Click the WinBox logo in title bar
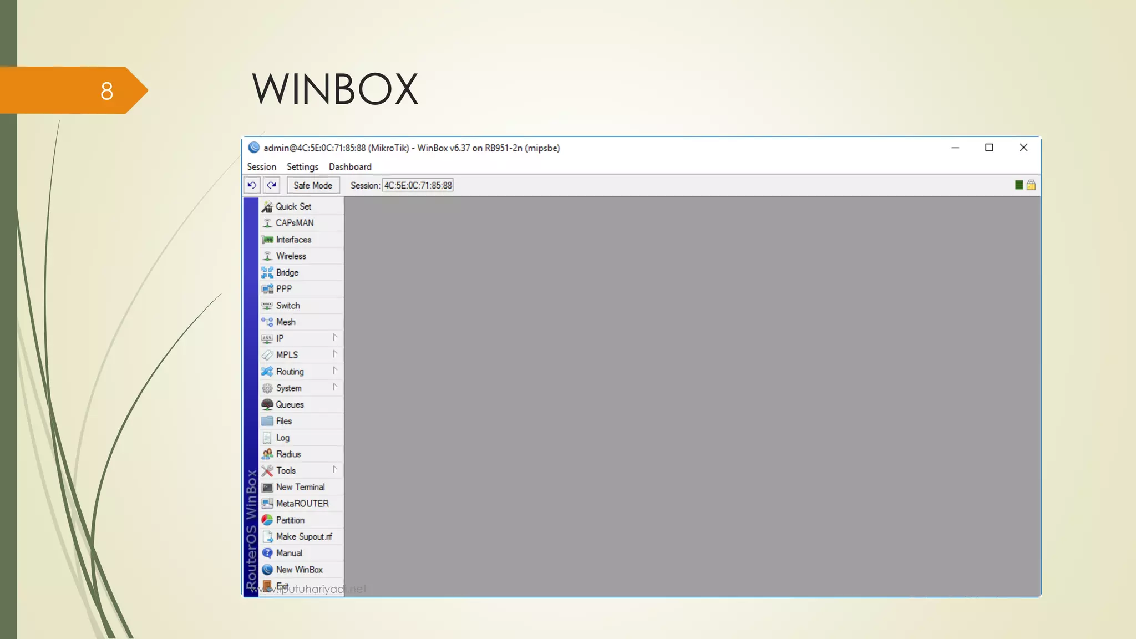Viewport: 1136px width, 639px height. [x=254, y=147]
